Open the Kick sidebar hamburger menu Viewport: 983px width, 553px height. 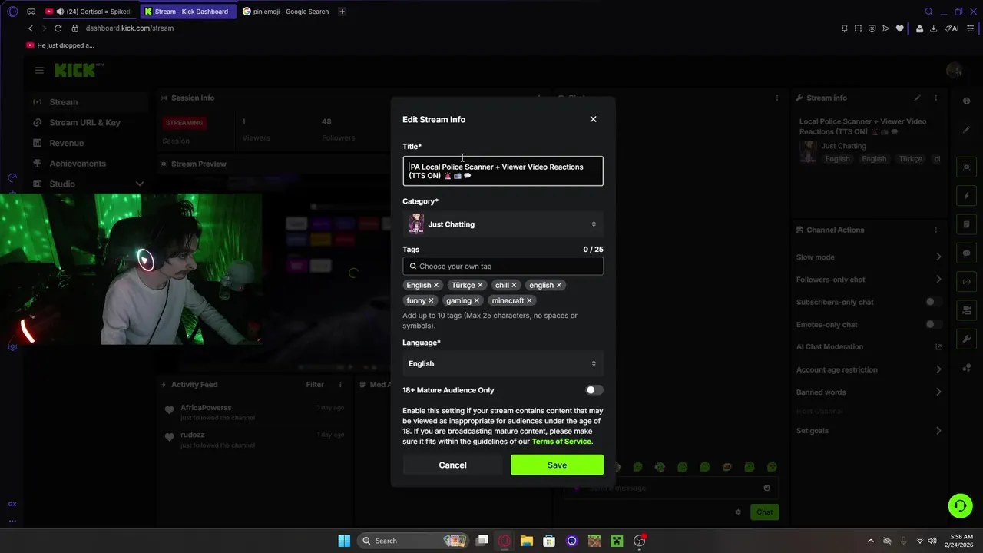[39, 70]
